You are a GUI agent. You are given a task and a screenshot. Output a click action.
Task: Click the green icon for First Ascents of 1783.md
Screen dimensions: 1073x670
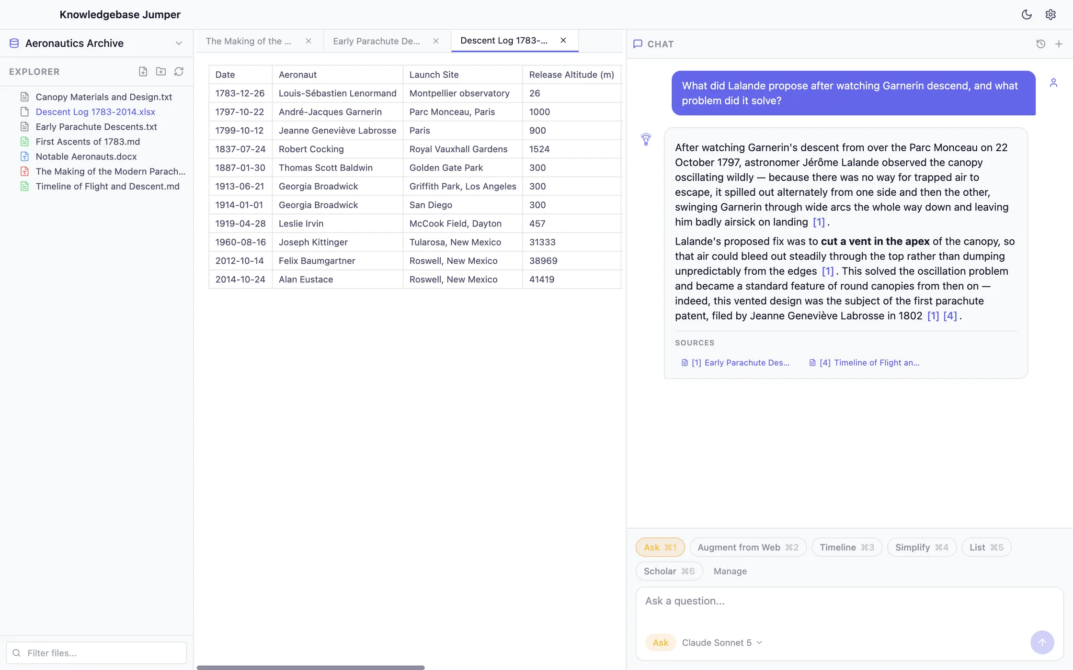point(24,141)
